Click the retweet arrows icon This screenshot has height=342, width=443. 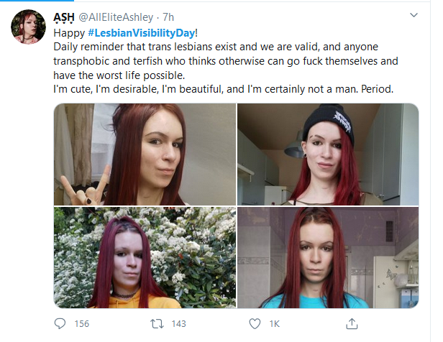(157, 323)
